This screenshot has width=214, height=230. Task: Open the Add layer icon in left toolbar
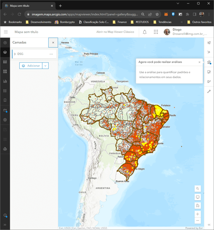coord(5,42)
